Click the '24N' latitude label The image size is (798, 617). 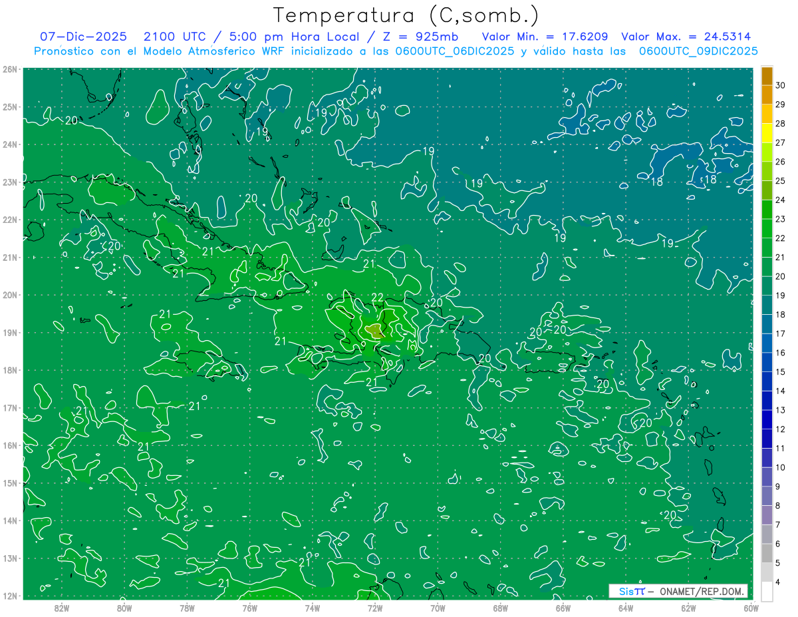point(11,144)
